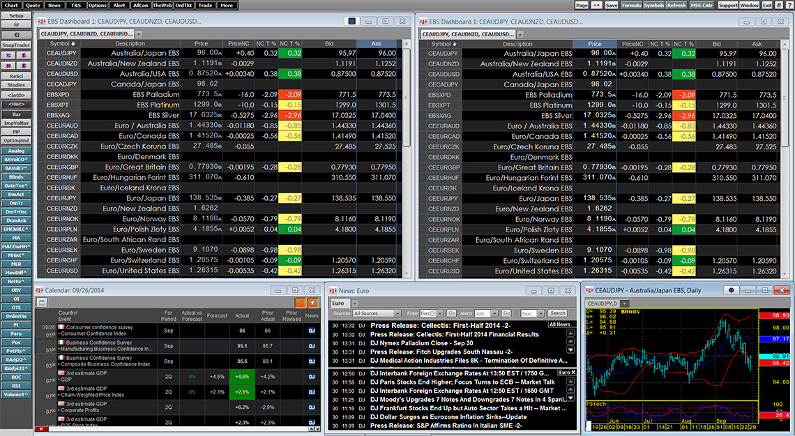Open the date picker icon in Calendar window
Screen dimensions: 795x436
42,303
